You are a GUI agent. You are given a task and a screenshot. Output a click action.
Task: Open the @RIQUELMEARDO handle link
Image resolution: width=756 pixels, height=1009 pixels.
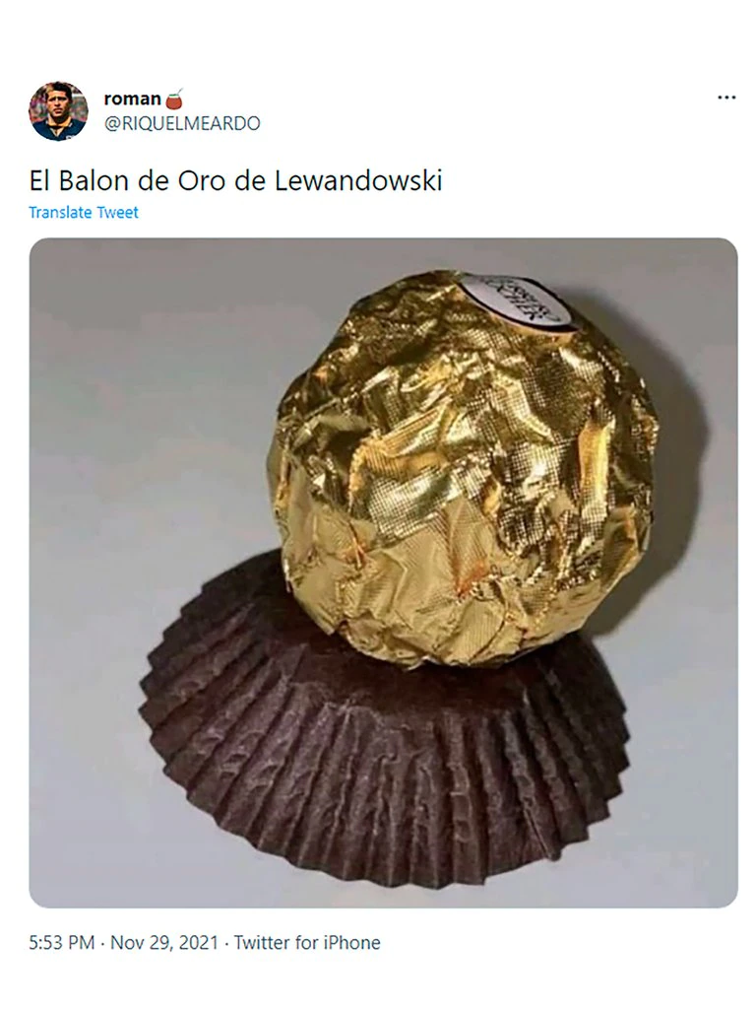click(x=182, y=123)
